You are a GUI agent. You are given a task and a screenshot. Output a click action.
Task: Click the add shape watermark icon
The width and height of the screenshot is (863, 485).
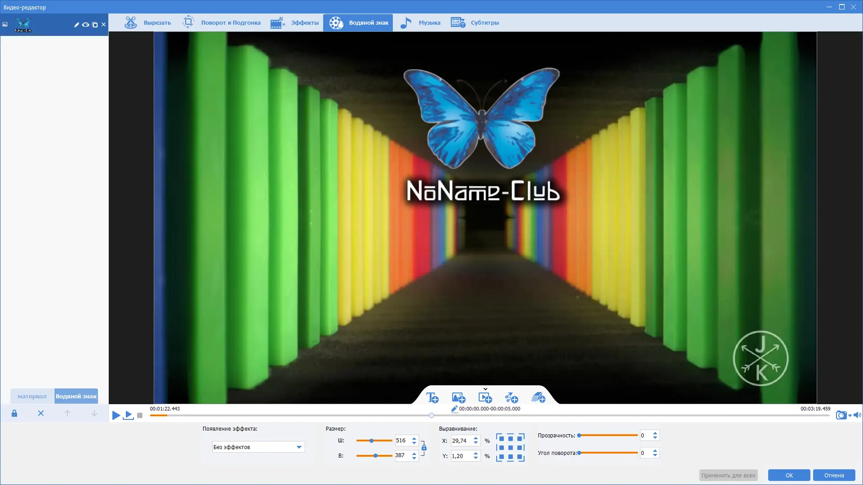512,397
